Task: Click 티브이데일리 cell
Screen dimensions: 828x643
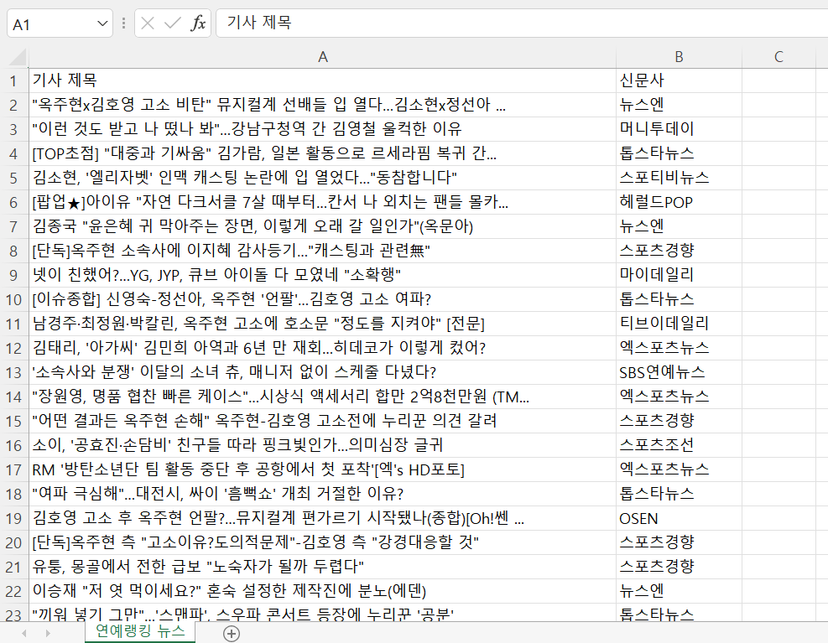Action: [679, 323]
